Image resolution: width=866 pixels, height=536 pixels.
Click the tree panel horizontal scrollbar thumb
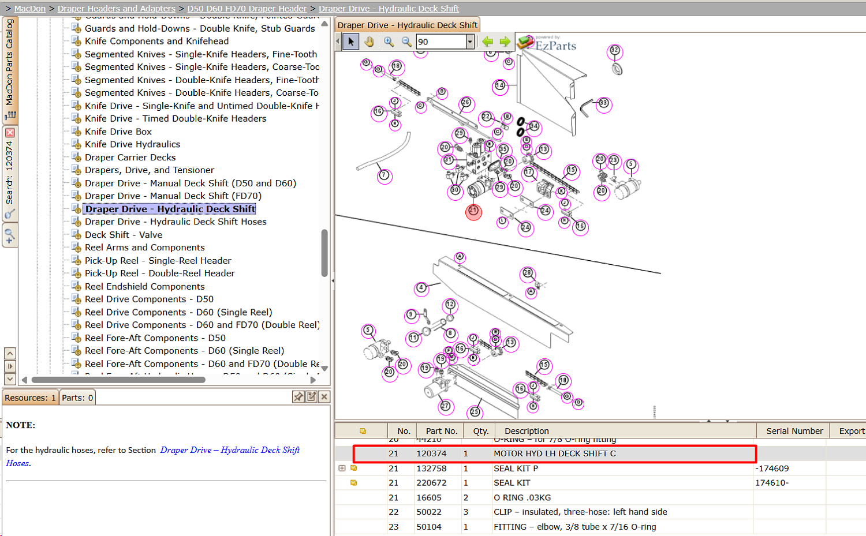(x=118, y=380)
